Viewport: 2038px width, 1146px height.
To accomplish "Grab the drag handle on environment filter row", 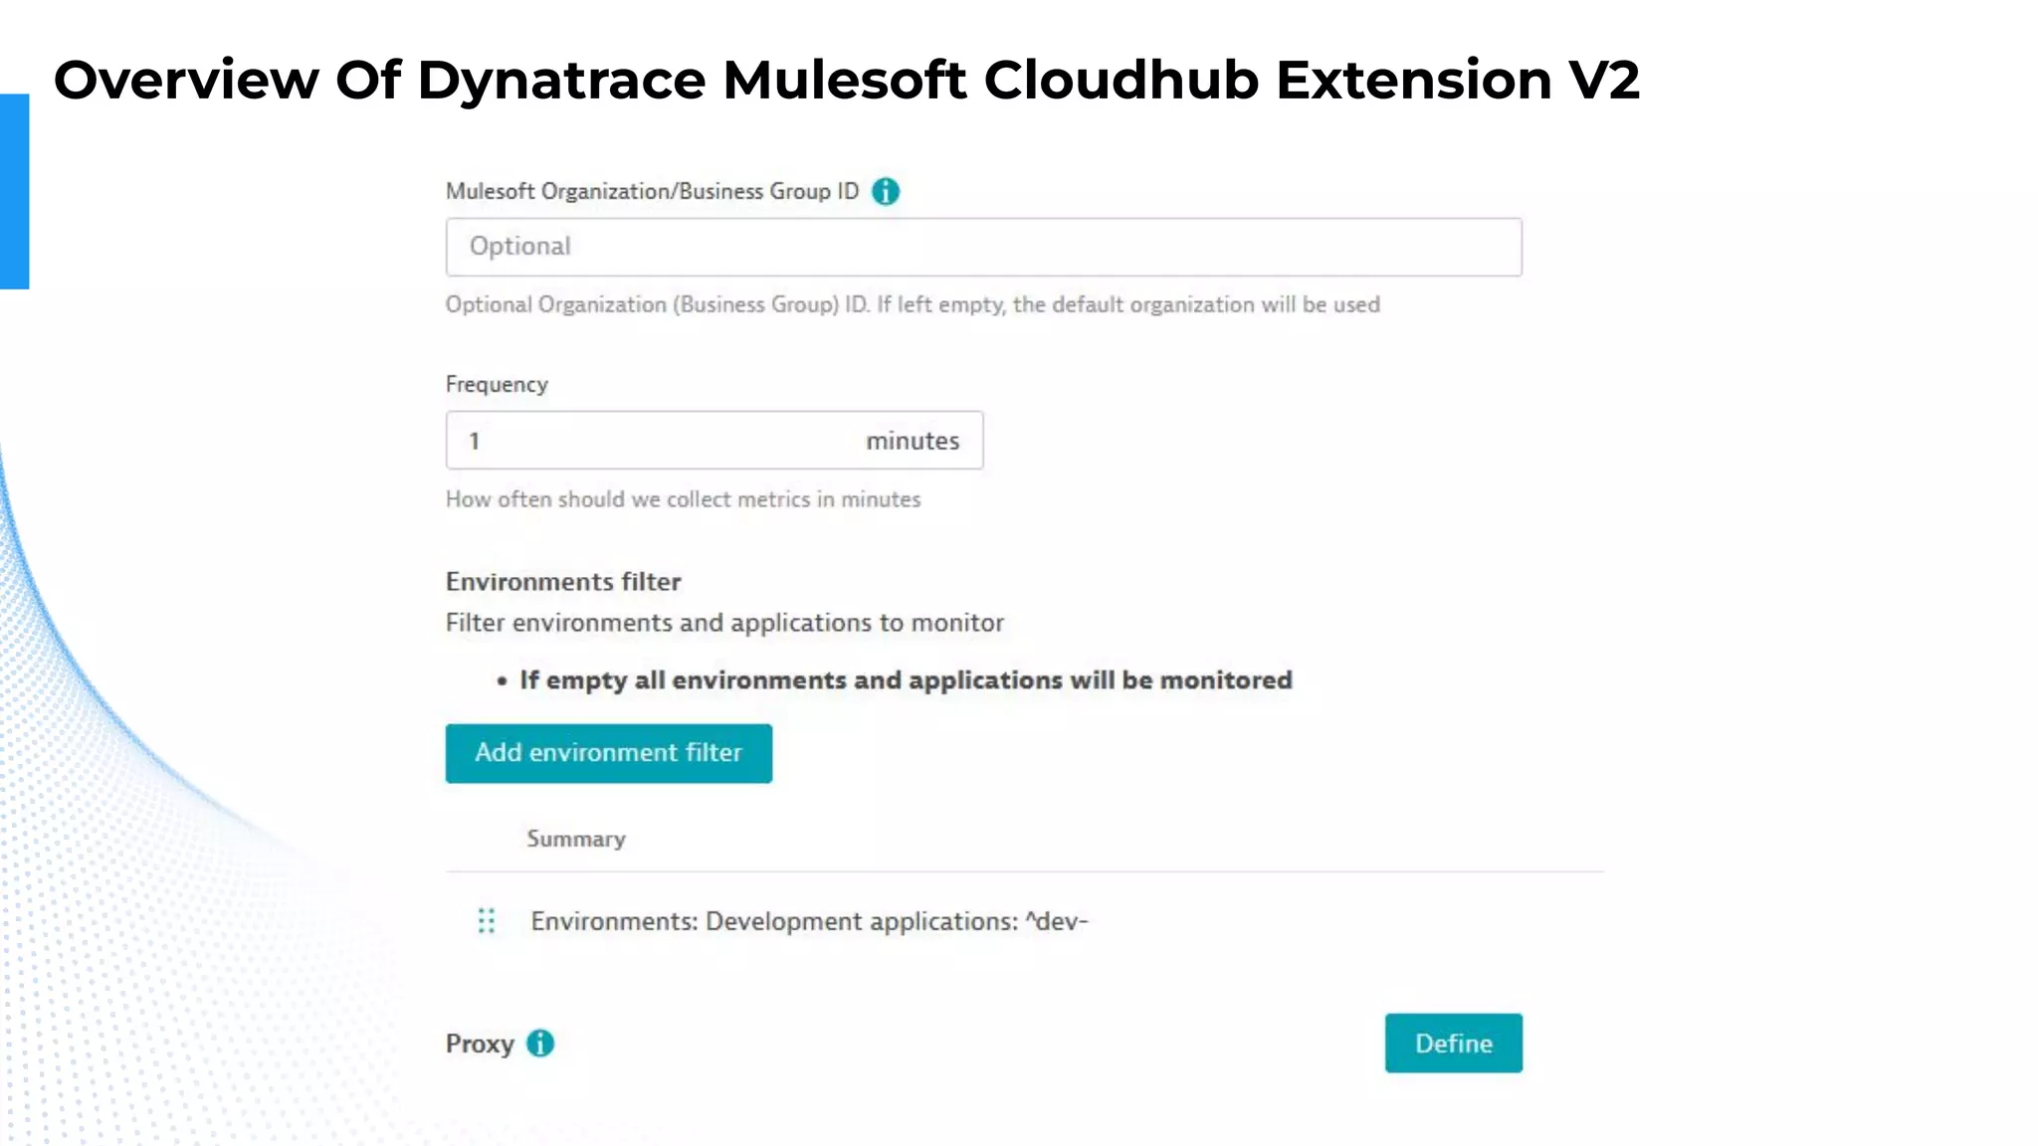I will (x=487, y=921).
